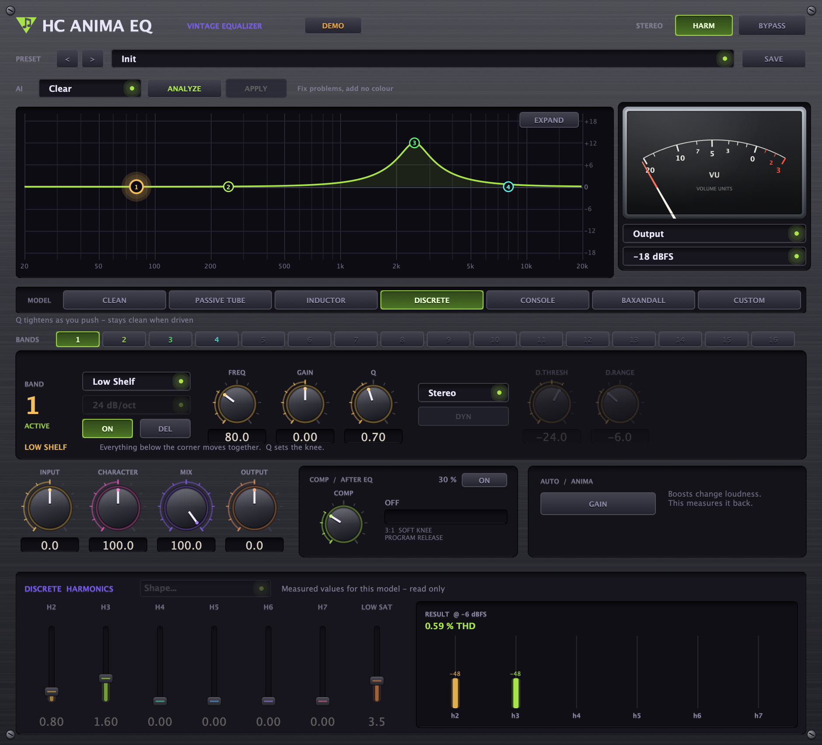Click the band 1 FREQ value 80.0
Image resolution: width=822 pixels, height=745 pixels.
click(x=237, y=437)
